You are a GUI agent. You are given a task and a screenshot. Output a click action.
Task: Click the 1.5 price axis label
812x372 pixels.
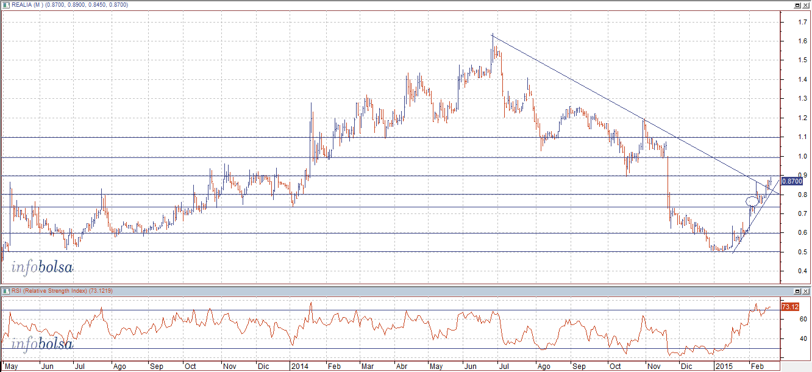803,60
